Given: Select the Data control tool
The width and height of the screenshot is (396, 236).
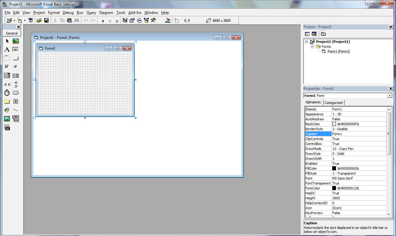Looking at the screenshot, I should click(16, 119).
